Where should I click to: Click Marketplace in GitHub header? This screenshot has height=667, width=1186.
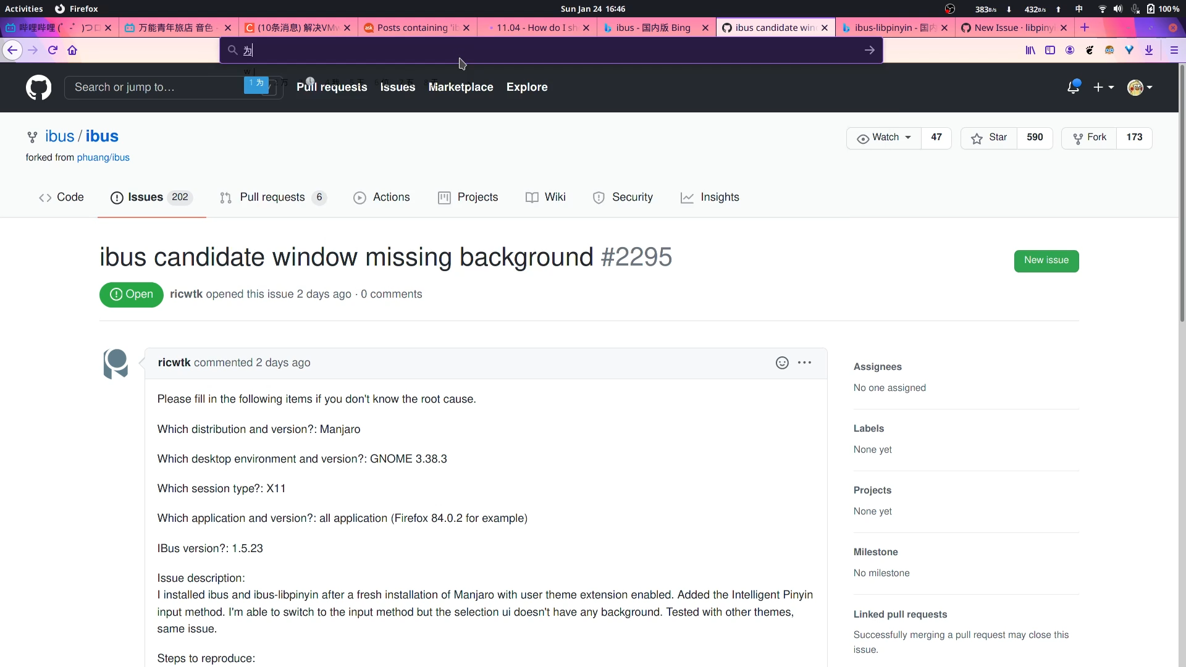coord(461,87)
